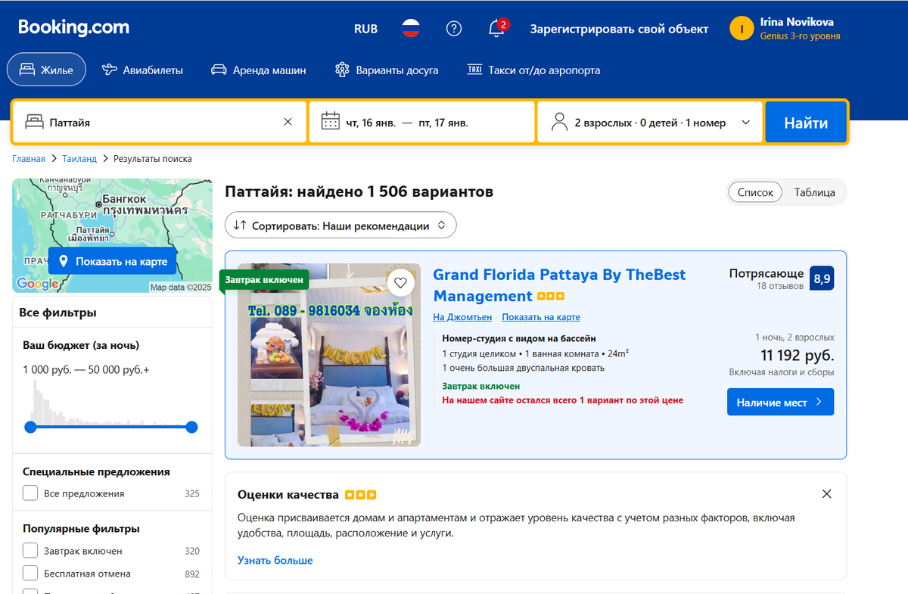Open Главная breadcrumb link
The width and height of the screenshot is (908, 594).
coord(29,159)
